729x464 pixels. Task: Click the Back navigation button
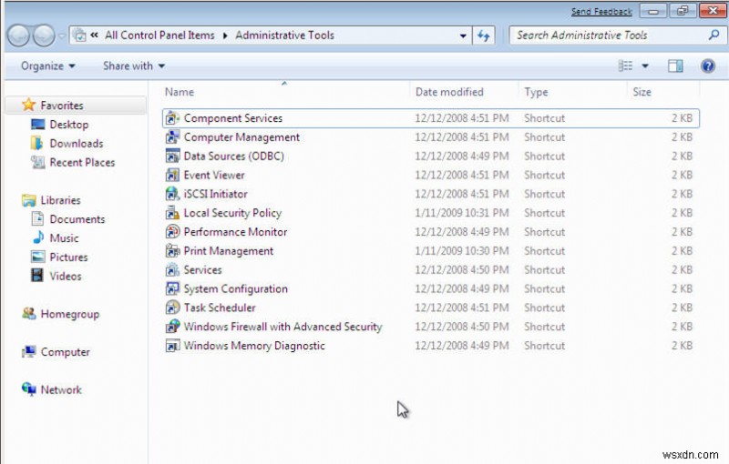(19, 35)
